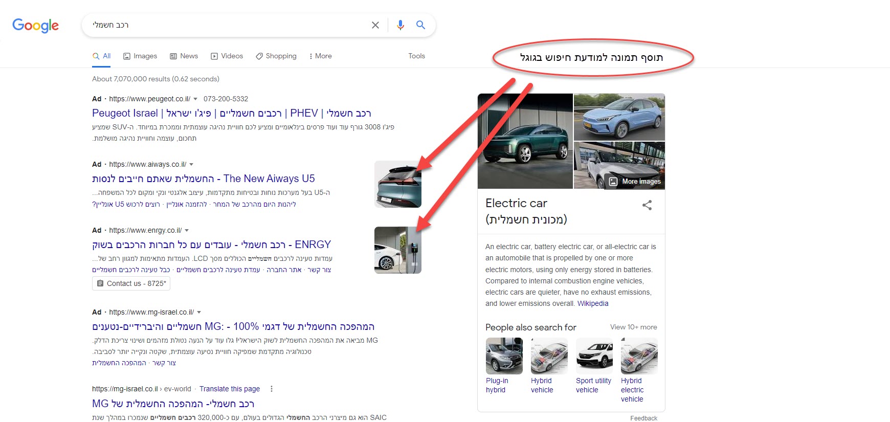Switch to Videos tab
Viewport: 890px width, 422px height.
[x=227, y=56]
